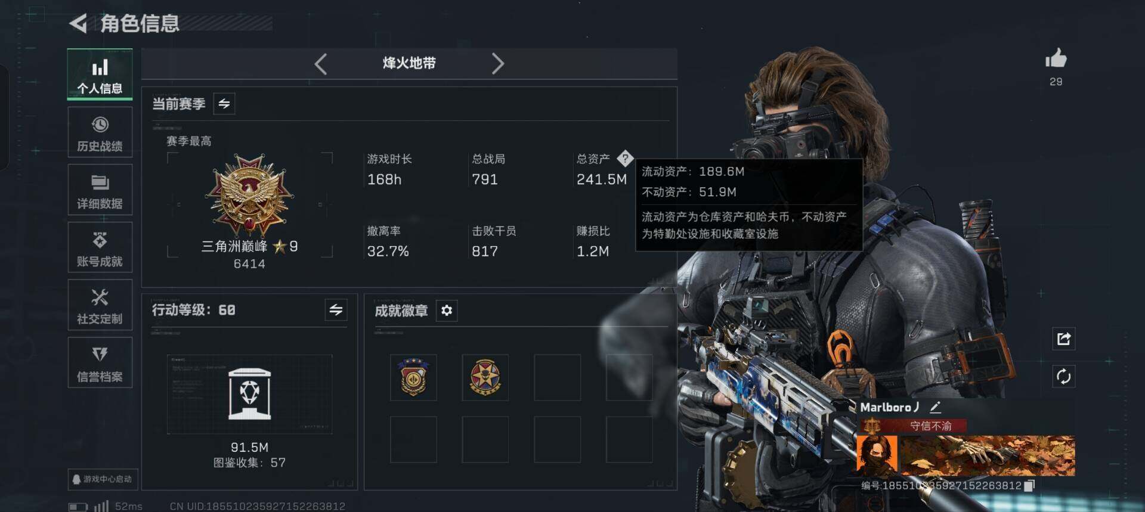
Task: Edit the Marlboro nickname pencil icon
Action: (935, 408)
